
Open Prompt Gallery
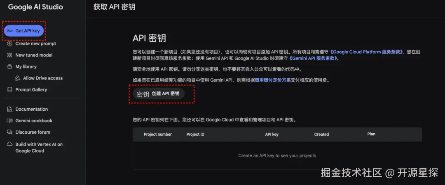[31, 90]
